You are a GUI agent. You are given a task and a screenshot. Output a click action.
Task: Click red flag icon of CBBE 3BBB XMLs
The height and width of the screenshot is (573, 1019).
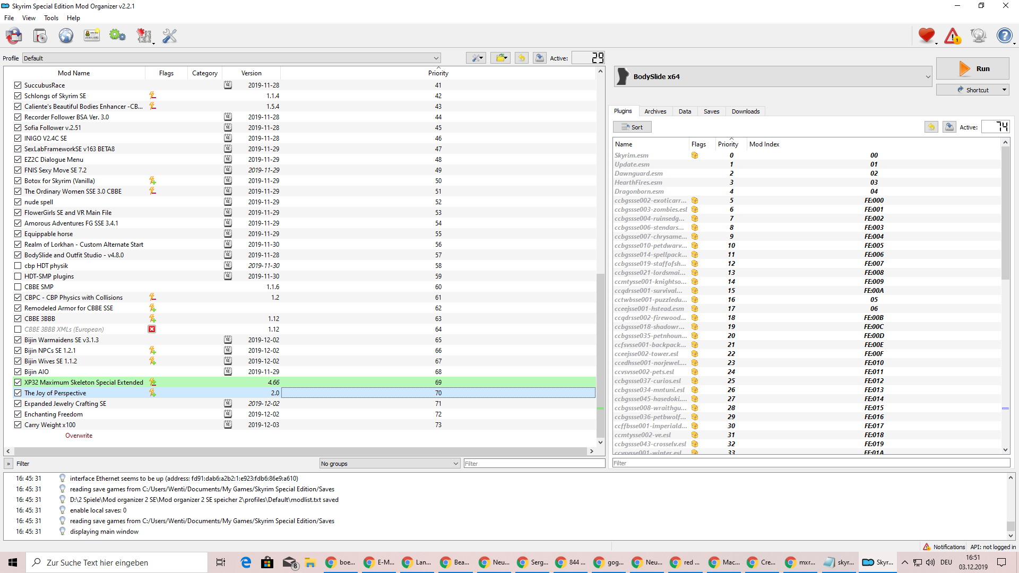coord(152,329)
